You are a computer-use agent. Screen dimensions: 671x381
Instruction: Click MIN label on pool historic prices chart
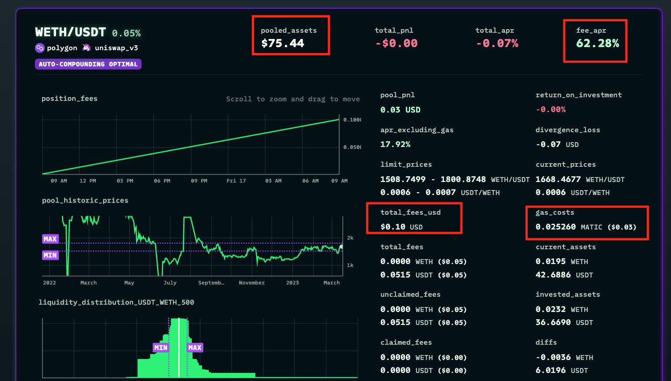(50, 255)
